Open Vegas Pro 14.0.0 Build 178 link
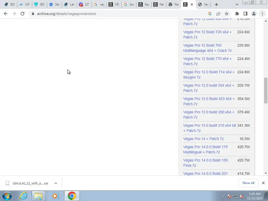 pos(205,149)
